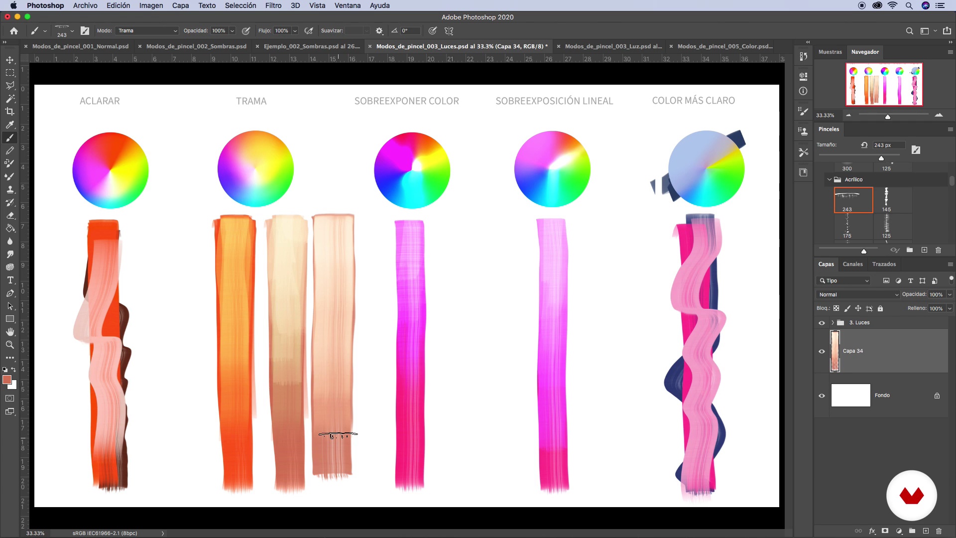Add a layer mask from Layers footer

click(885, 531)
